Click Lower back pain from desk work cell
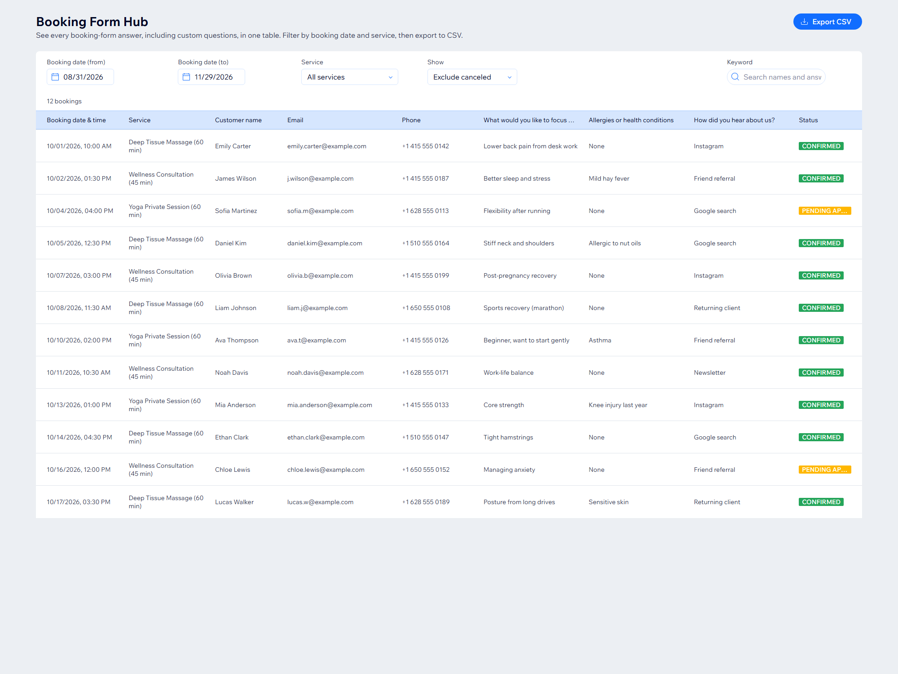Screen dimensions: 898x674 [x=530, y=146]
